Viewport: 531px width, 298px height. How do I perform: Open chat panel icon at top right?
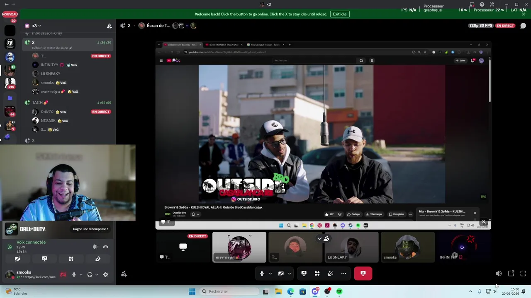pos(523,26)
